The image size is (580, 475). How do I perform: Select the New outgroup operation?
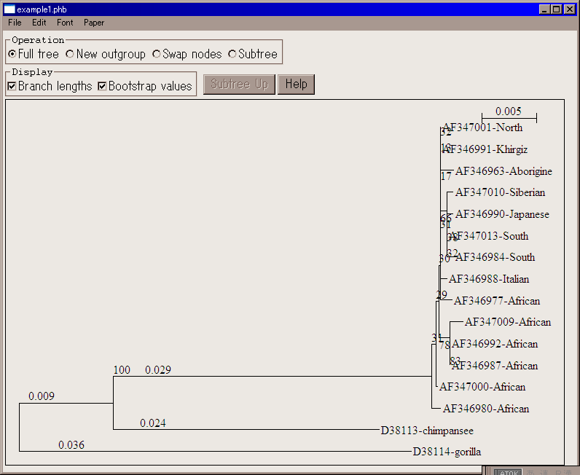tap(70, 54)
